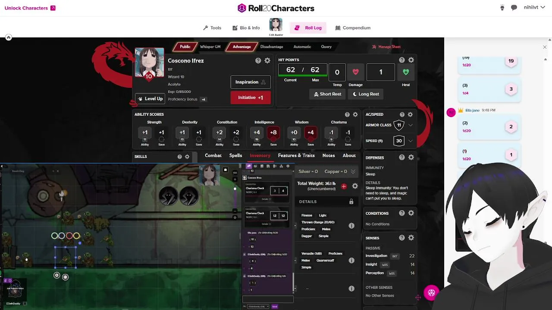Click the collapse arrow icon at top left
Screen dimensions: 552x310
coord(8,37)
